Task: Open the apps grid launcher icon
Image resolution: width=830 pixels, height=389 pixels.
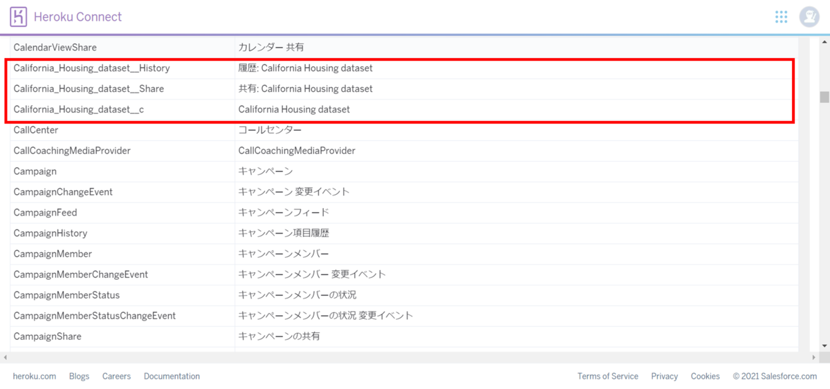Action: pos(782,17)
